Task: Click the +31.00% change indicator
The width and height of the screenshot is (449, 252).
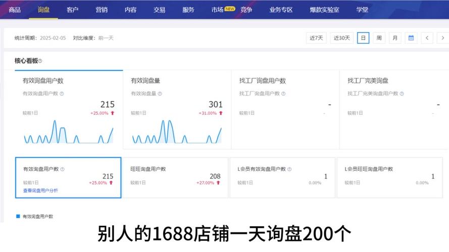Action: [211, 113]
